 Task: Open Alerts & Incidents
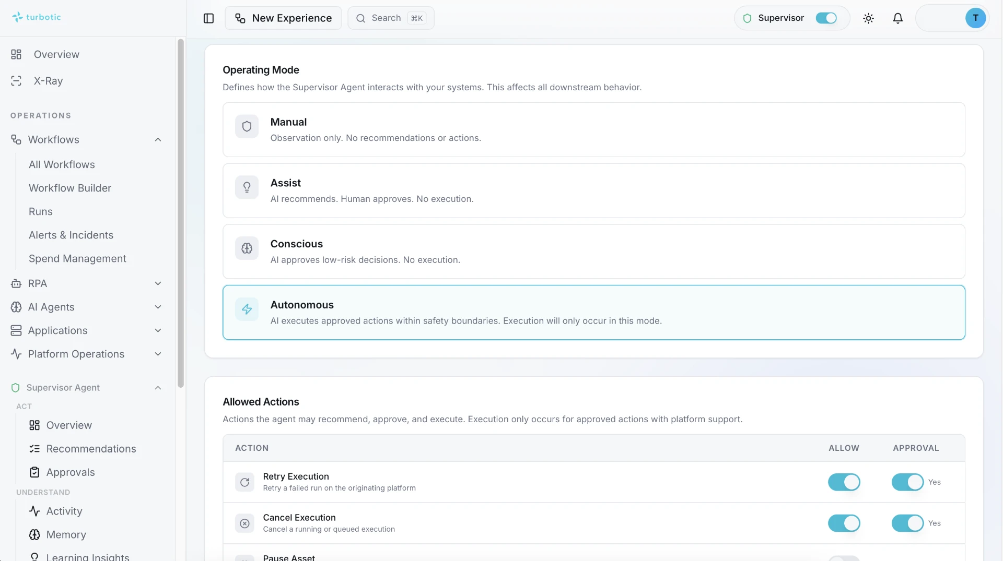(71, 235)
